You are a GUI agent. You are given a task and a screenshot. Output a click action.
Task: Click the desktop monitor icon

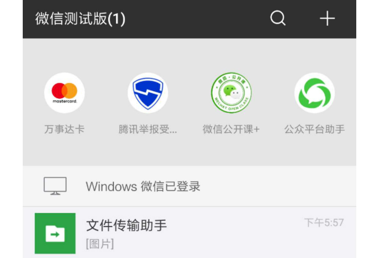(x=55, y=186)
